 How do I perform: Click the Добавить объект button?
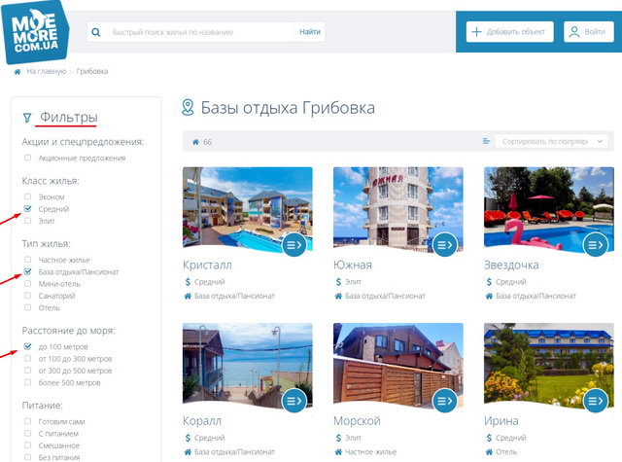click(x=509, y=32)
